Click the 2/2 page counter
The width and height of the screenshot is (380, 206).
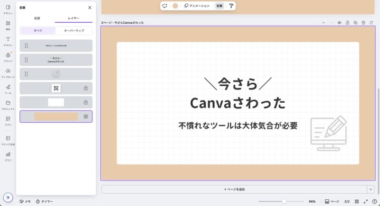pyautogui.click(x=347, y=201)
